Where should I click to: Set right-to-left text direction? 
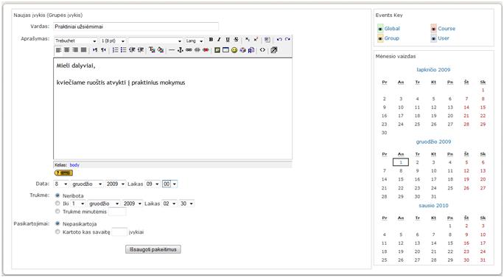pyautogui.click(x=103, y=50)
